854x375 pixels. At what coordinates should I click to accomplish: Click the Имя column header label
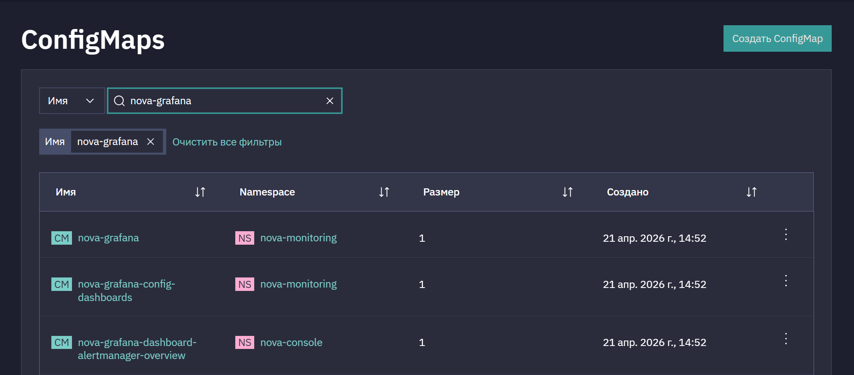(x=66, y=192)
